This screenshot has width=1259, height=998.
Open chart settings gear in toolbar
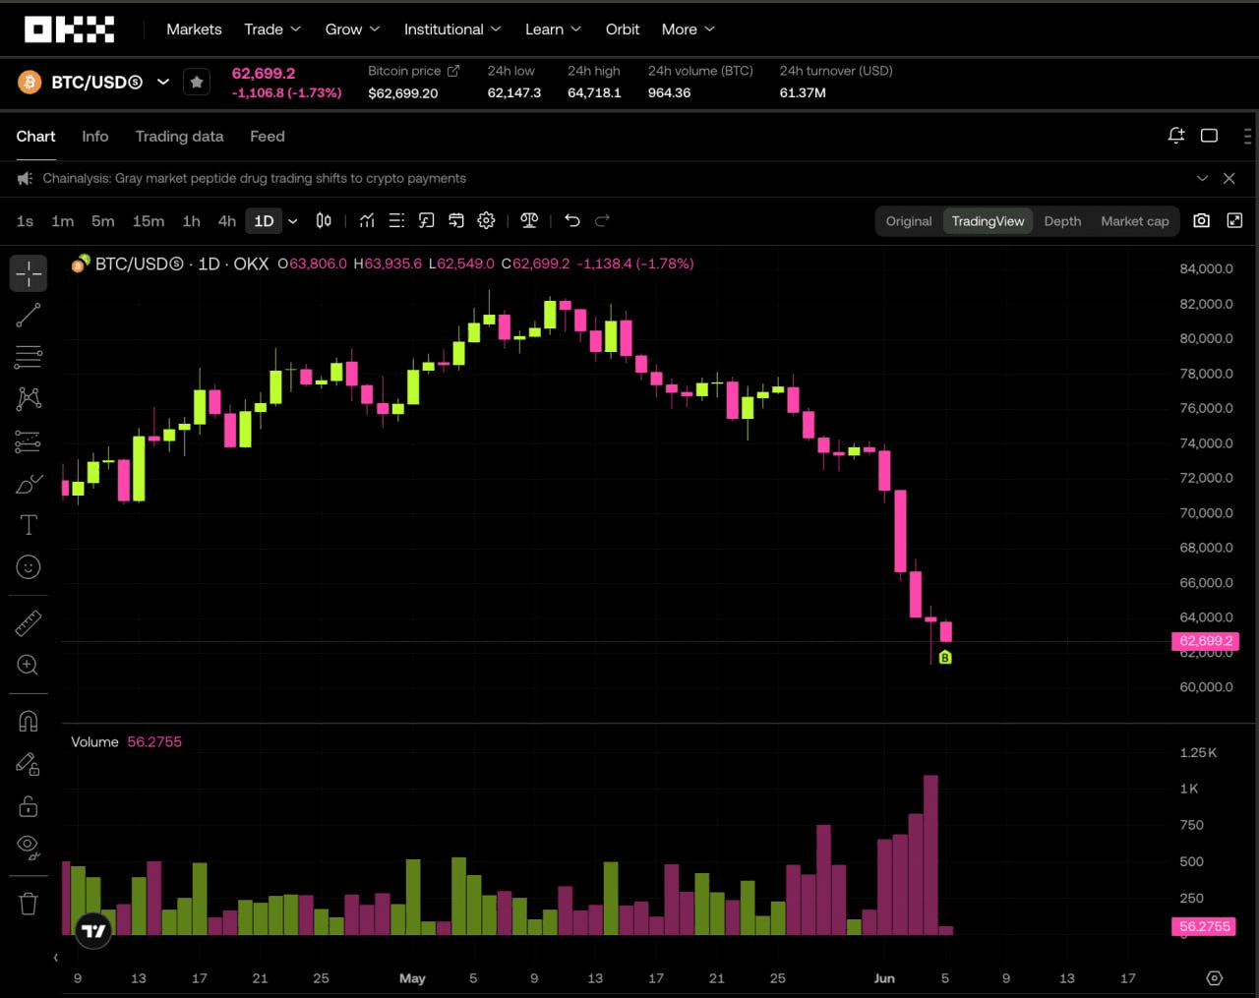coord(486,221)
